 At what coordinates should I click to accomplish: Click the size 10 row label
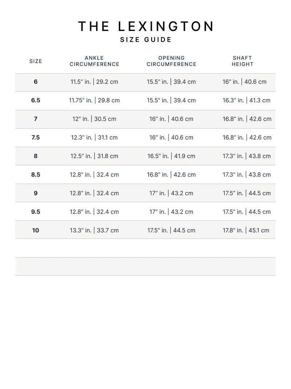click(x=36, y=230)
